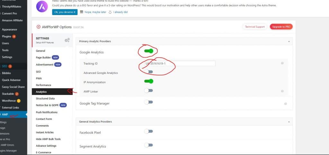Screen dimensions: 329x155
Task: Click the help icon on AMP Linker row
Action: click(x=282, y=91)
